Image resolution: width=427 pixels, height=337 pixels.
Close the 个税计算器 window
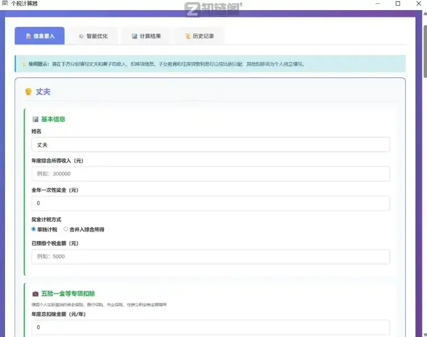click(x=419, y=3)
